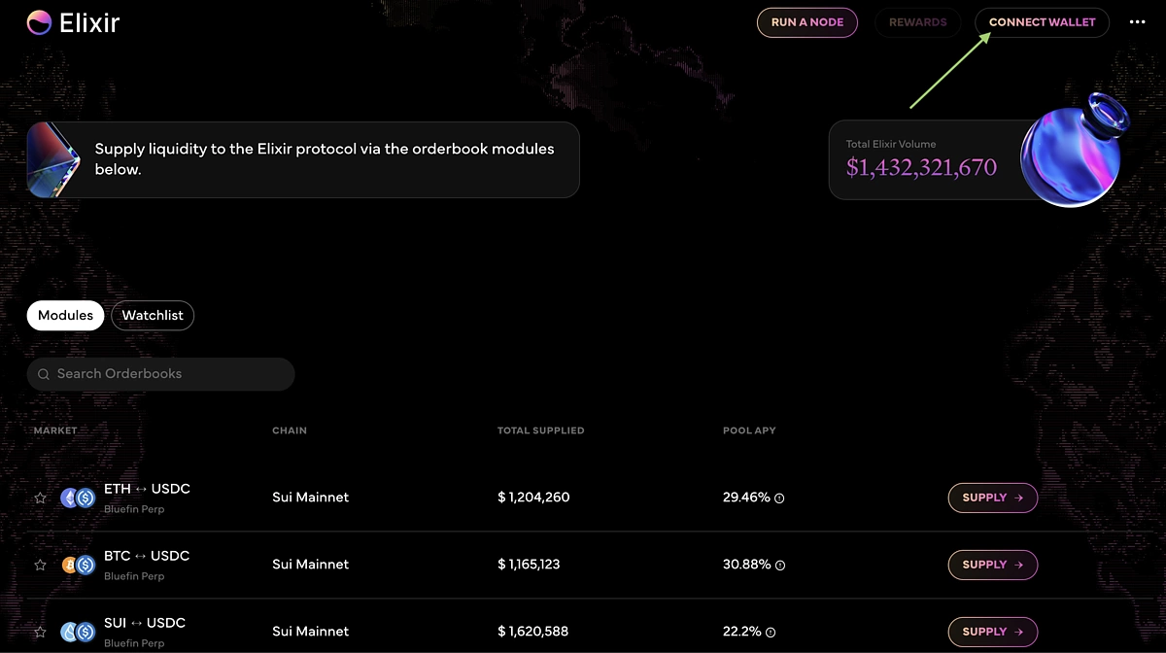Image resolution: width=1166 pixels, height=653 pixels.
Task: Switch to the Watchlist tab
Action: pos(153,316)
